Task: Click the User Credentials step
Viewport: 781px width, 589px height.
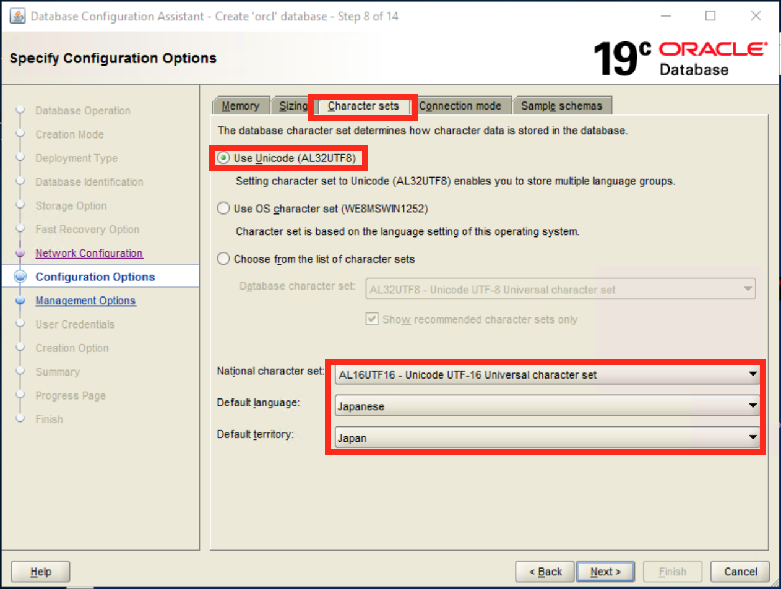Action: point(75,324)
